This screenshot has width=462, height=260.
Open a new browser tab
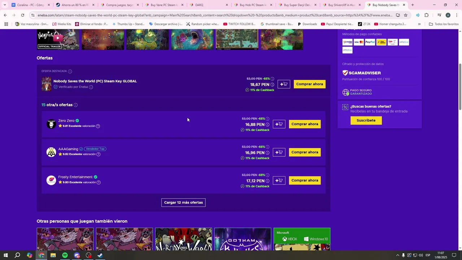413,5
